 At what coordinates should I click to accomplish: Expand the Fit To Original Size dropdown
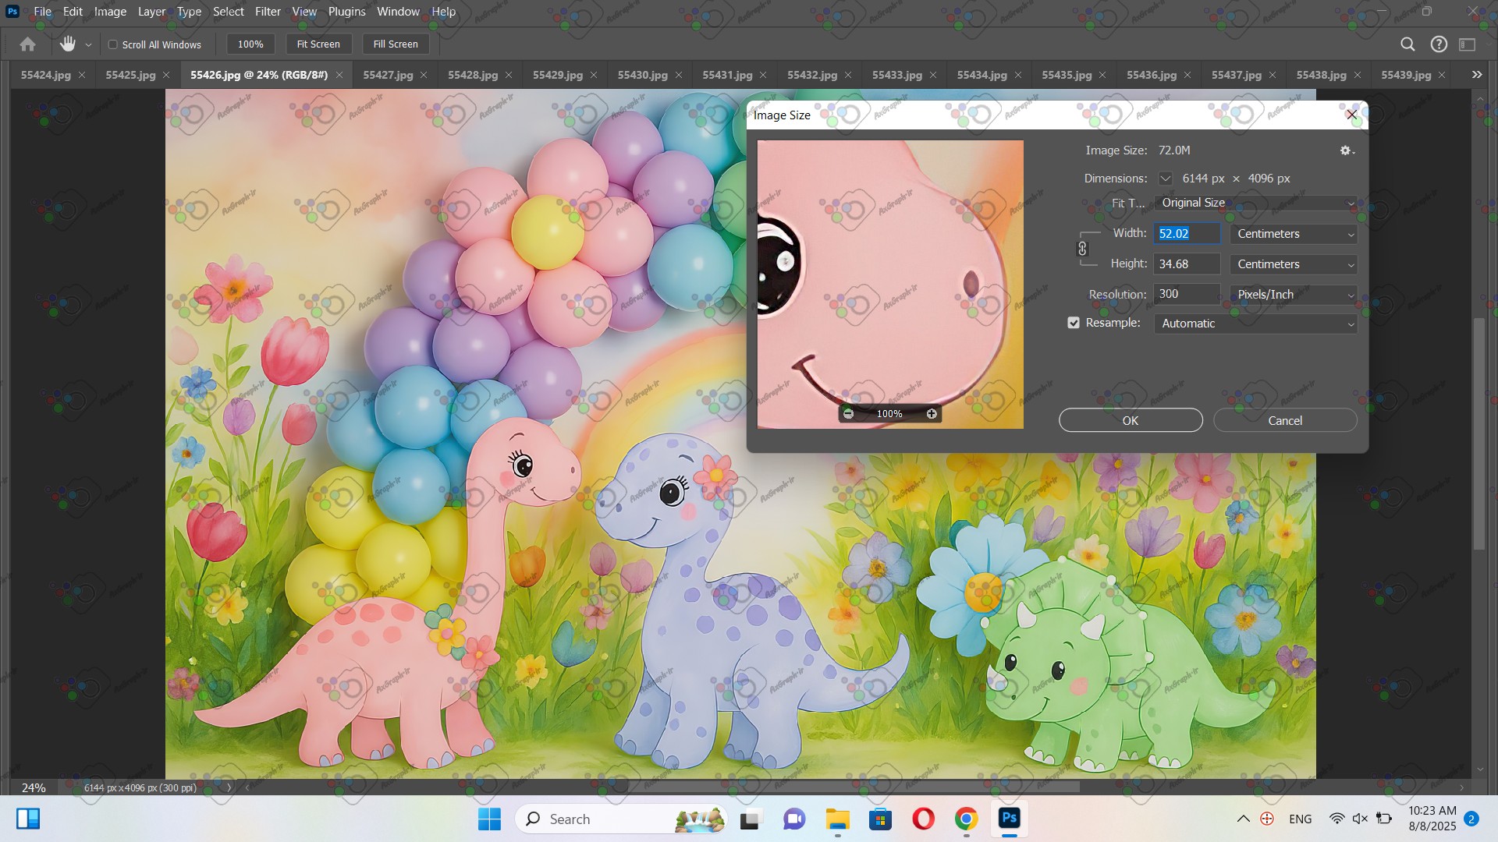pos(1255,203)
